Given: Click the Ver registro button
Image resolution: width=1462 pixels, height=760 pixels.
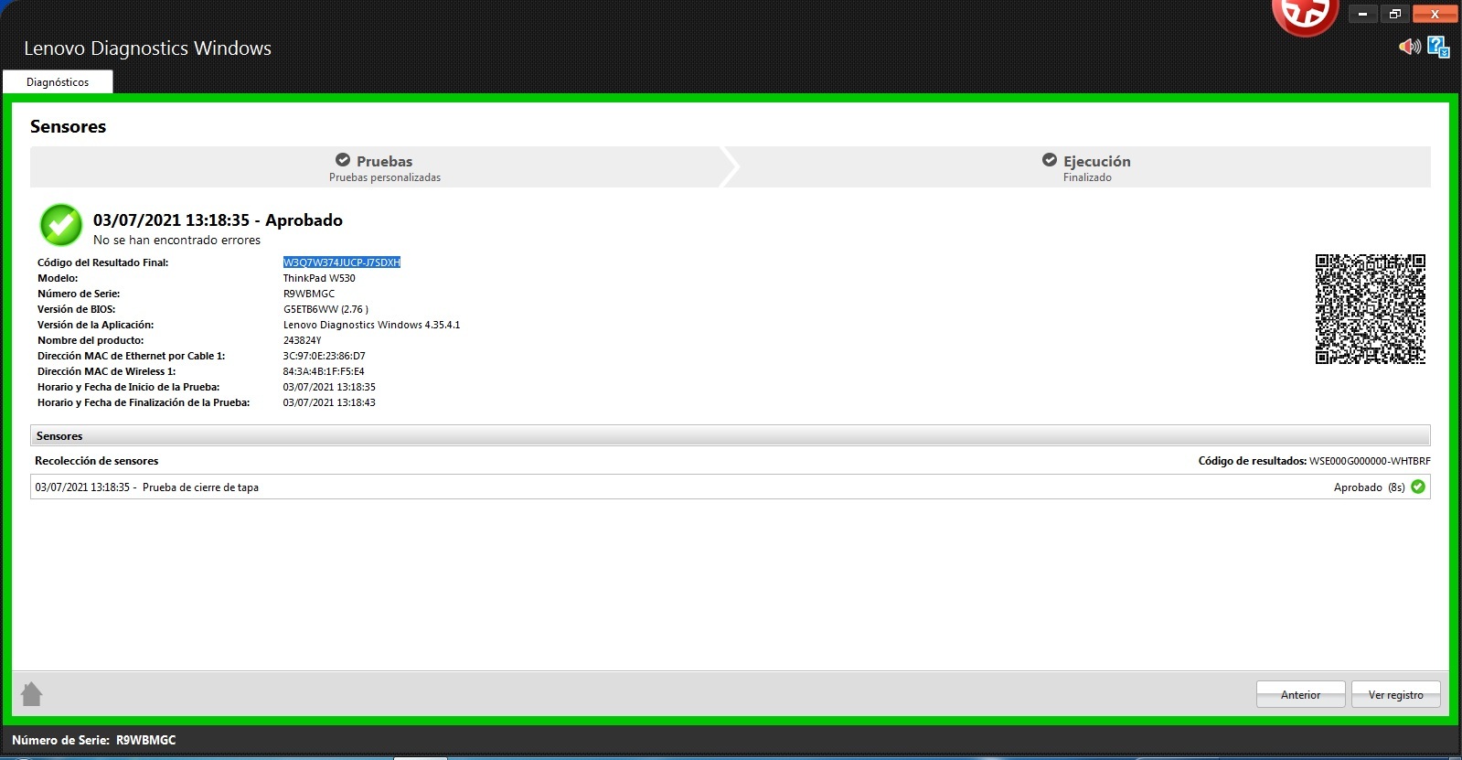Looking at the screenshot, I should [1396, 694].
